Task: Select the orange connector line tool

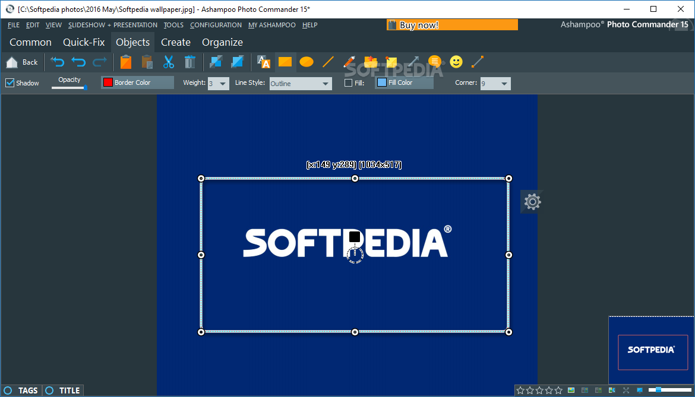Action: coord(478,62)
